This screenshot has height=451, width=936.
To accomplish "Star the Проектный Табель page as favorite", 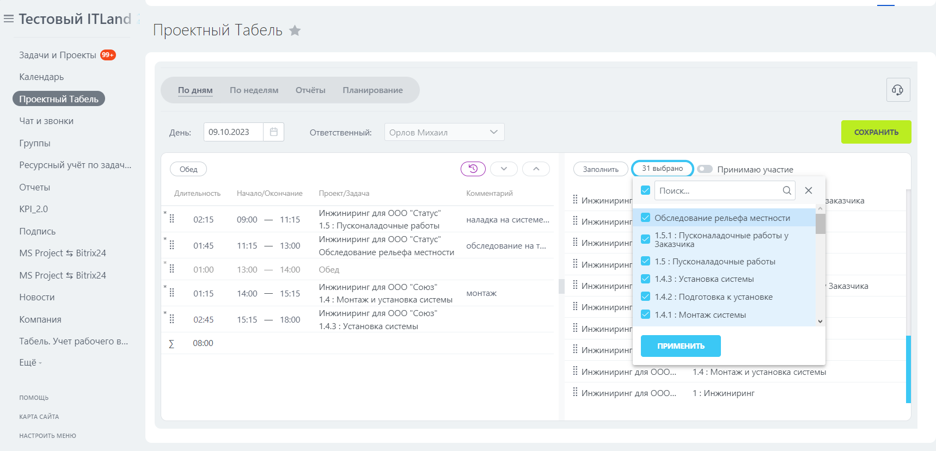I will point(295,30).
